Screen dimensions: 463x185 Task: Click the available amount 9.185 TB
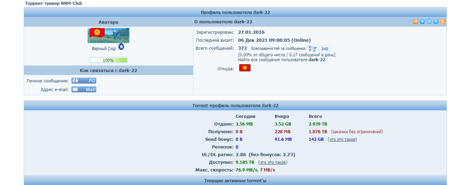point(245,163)
